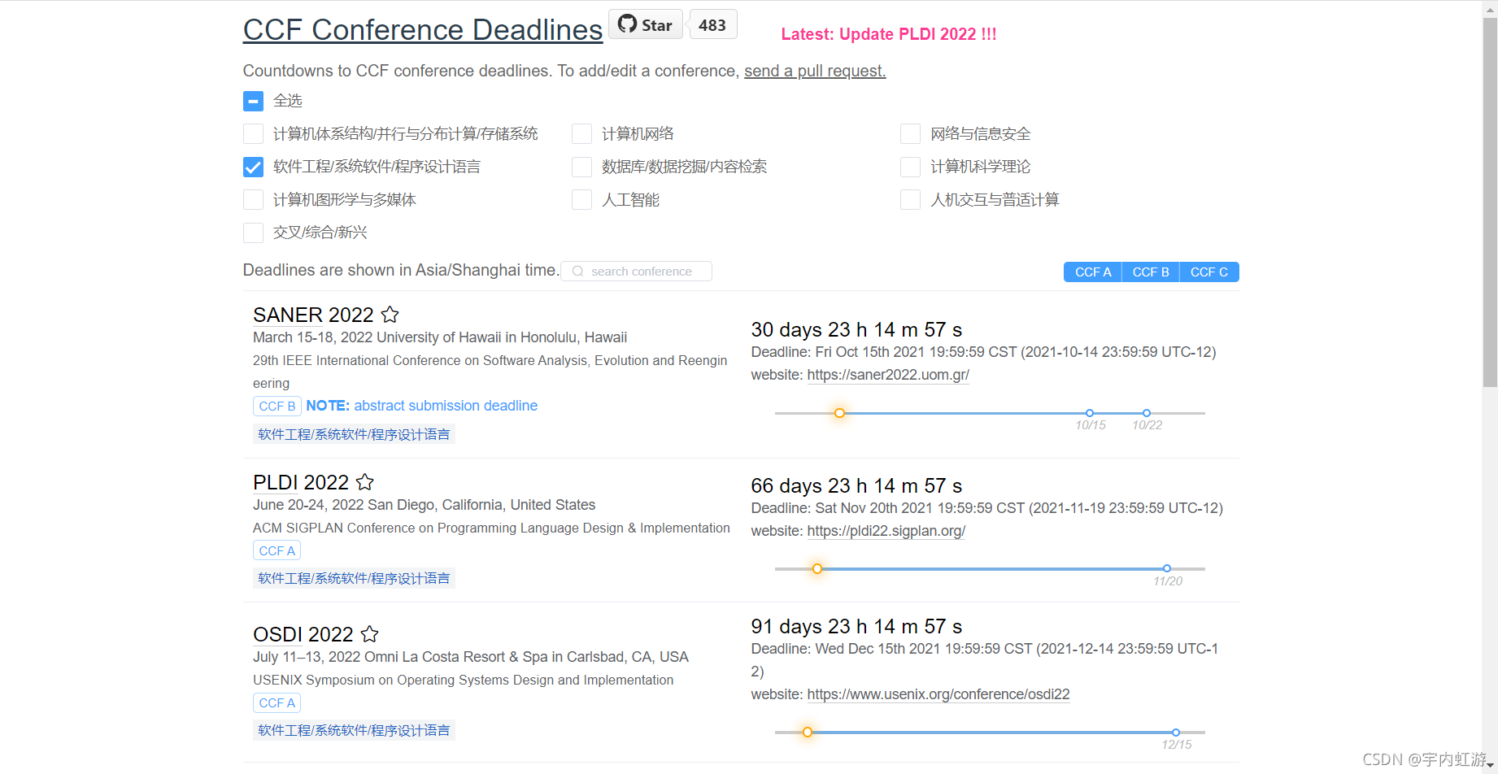The width and height of the screenshot is (1498, 774).
Task: Filter by CCF B rank
Action: coord(1151,272)
